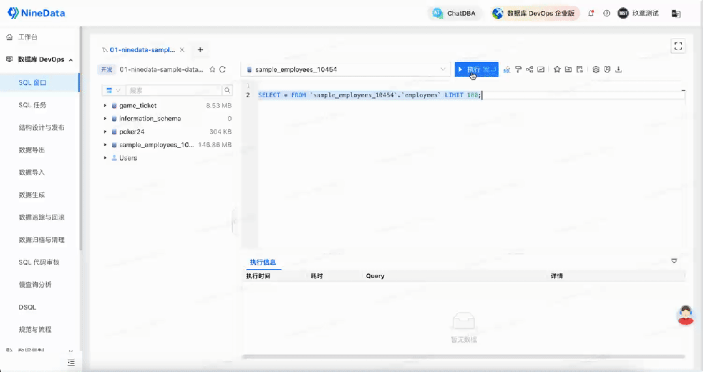Open 慢查询分析 menu item
Viewport: 703px width, 372px height.
[x=35, y=285]
